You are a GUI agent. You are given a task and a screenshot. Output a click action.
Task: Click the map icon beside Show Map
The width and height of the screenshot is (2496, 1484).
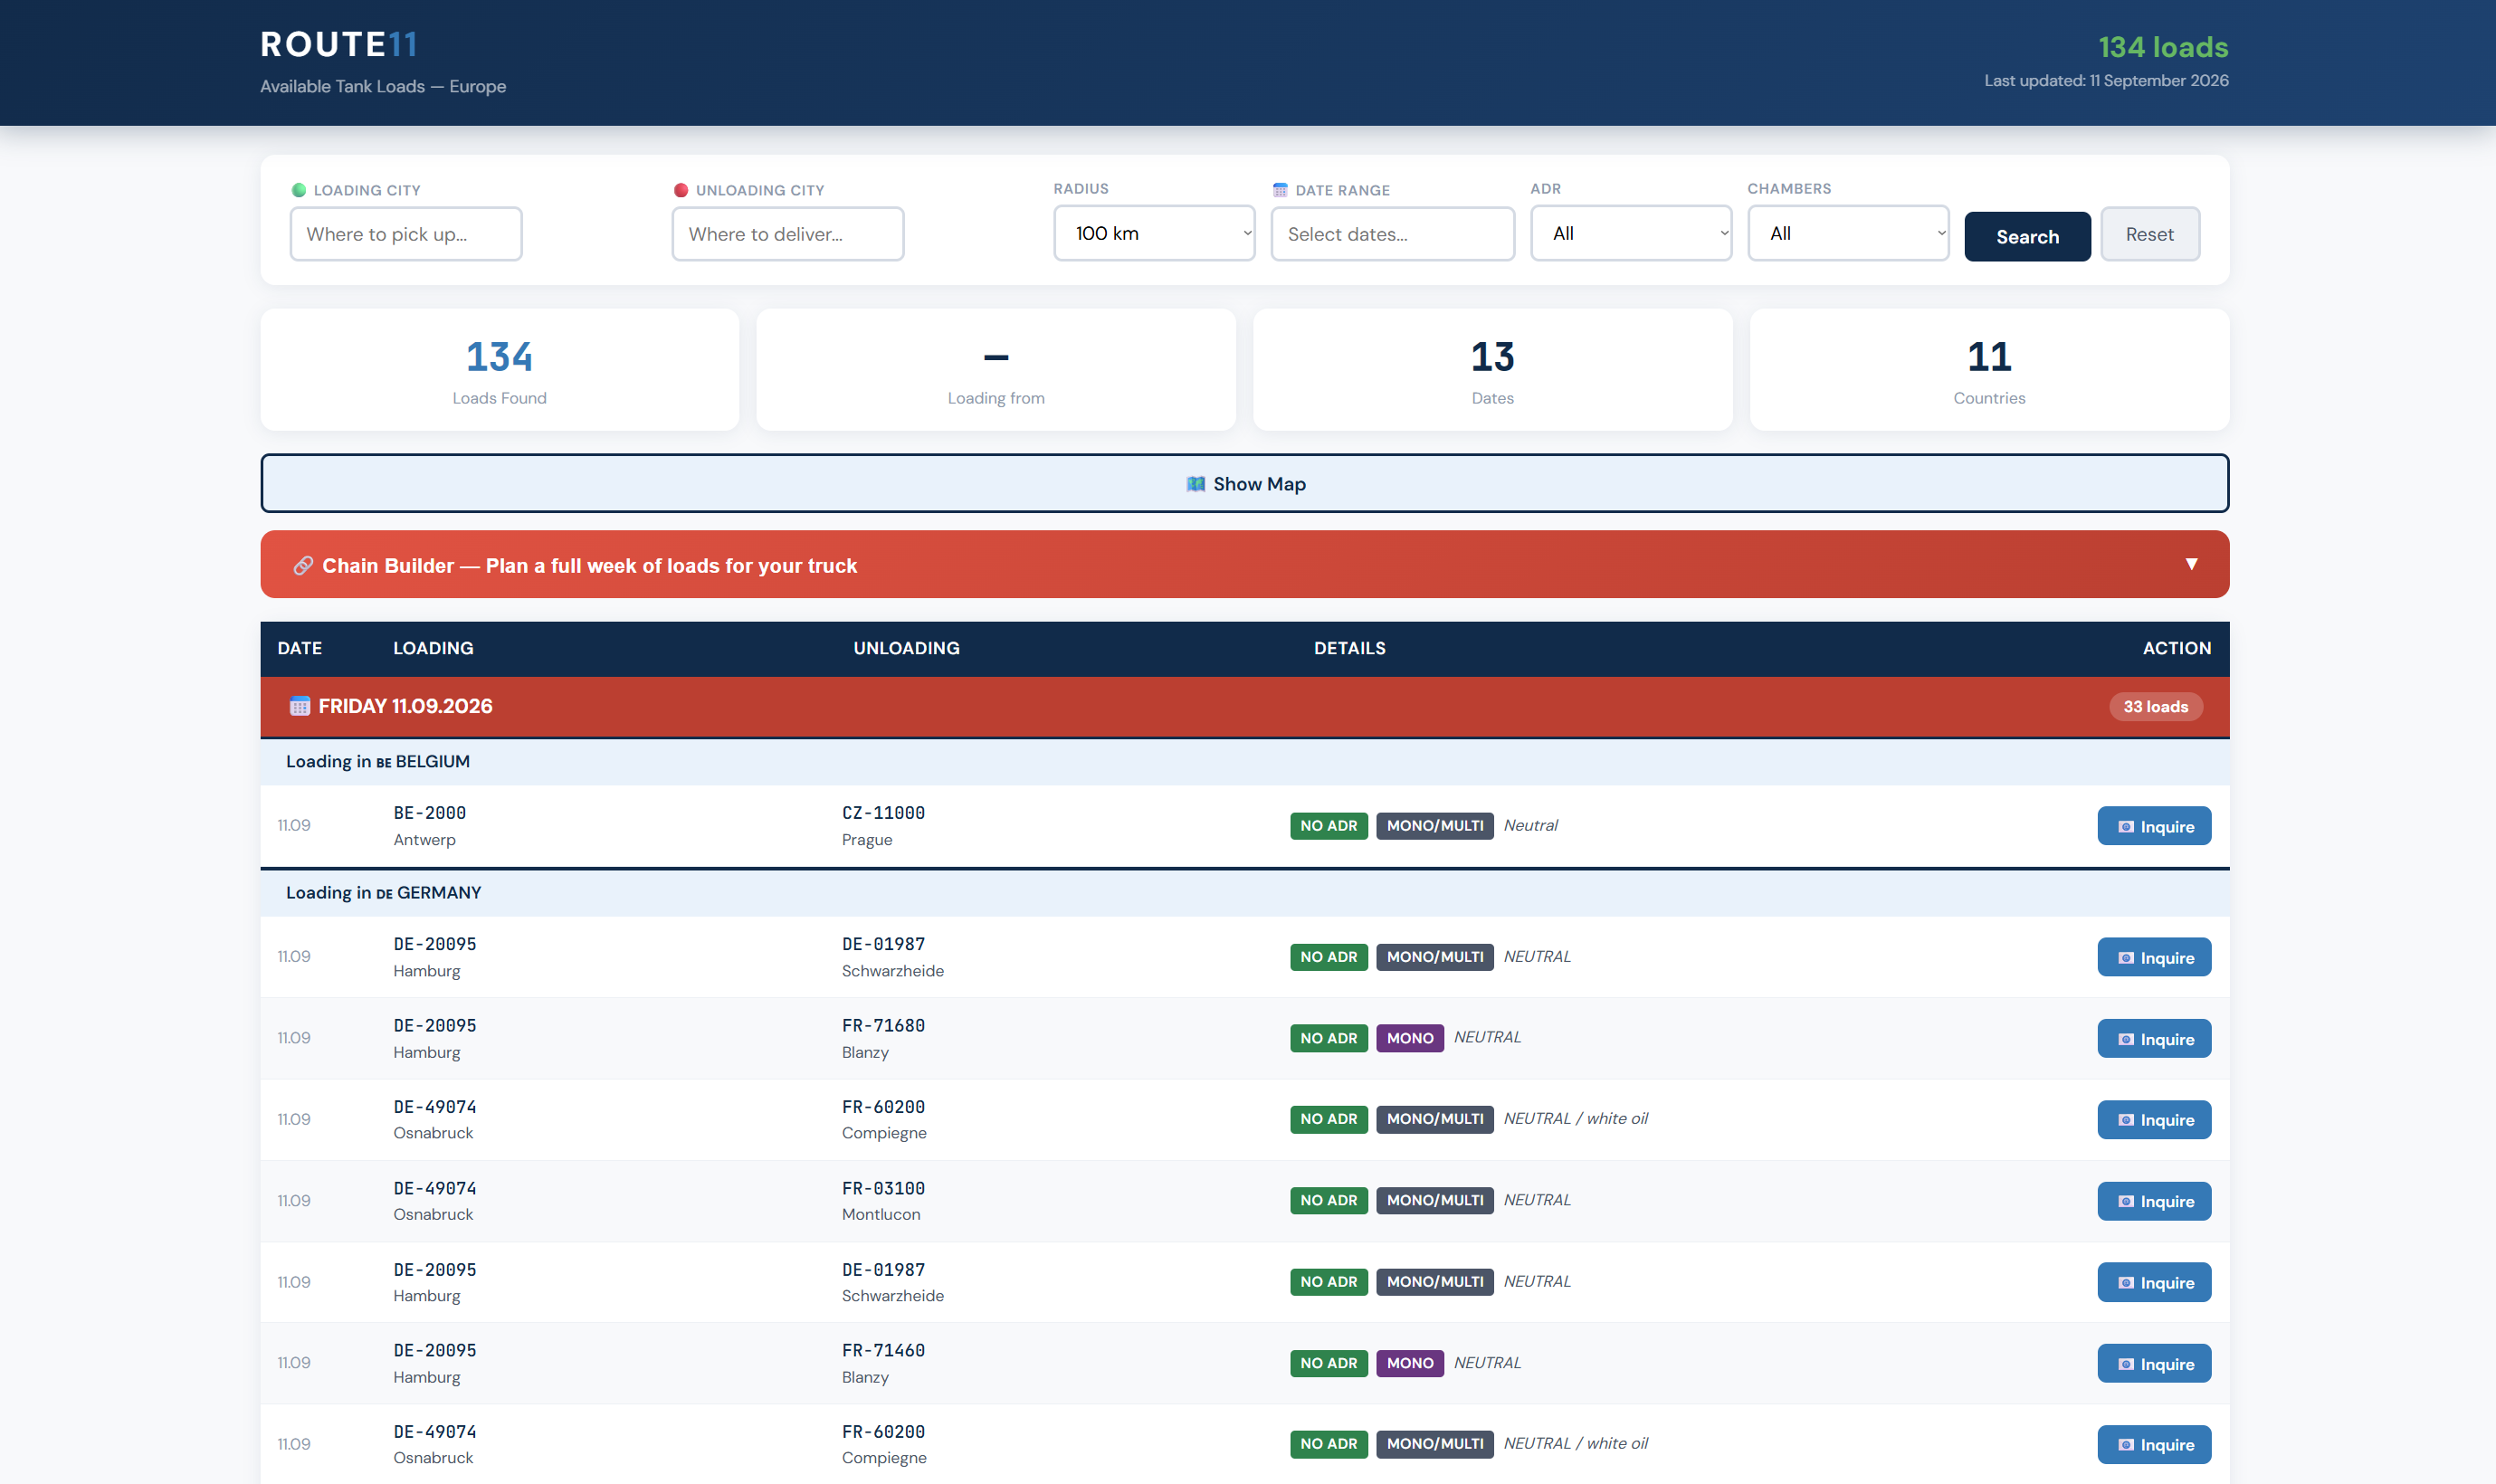[1195, 484]
